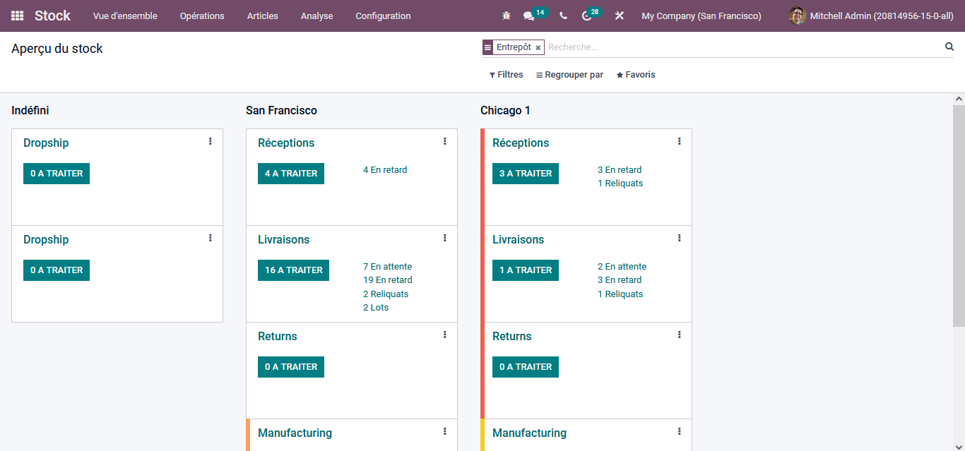The height and width of the screenshot is (451, 965).
Task: Open the Filtres dropdown
Action: click(x=506, y=75)
